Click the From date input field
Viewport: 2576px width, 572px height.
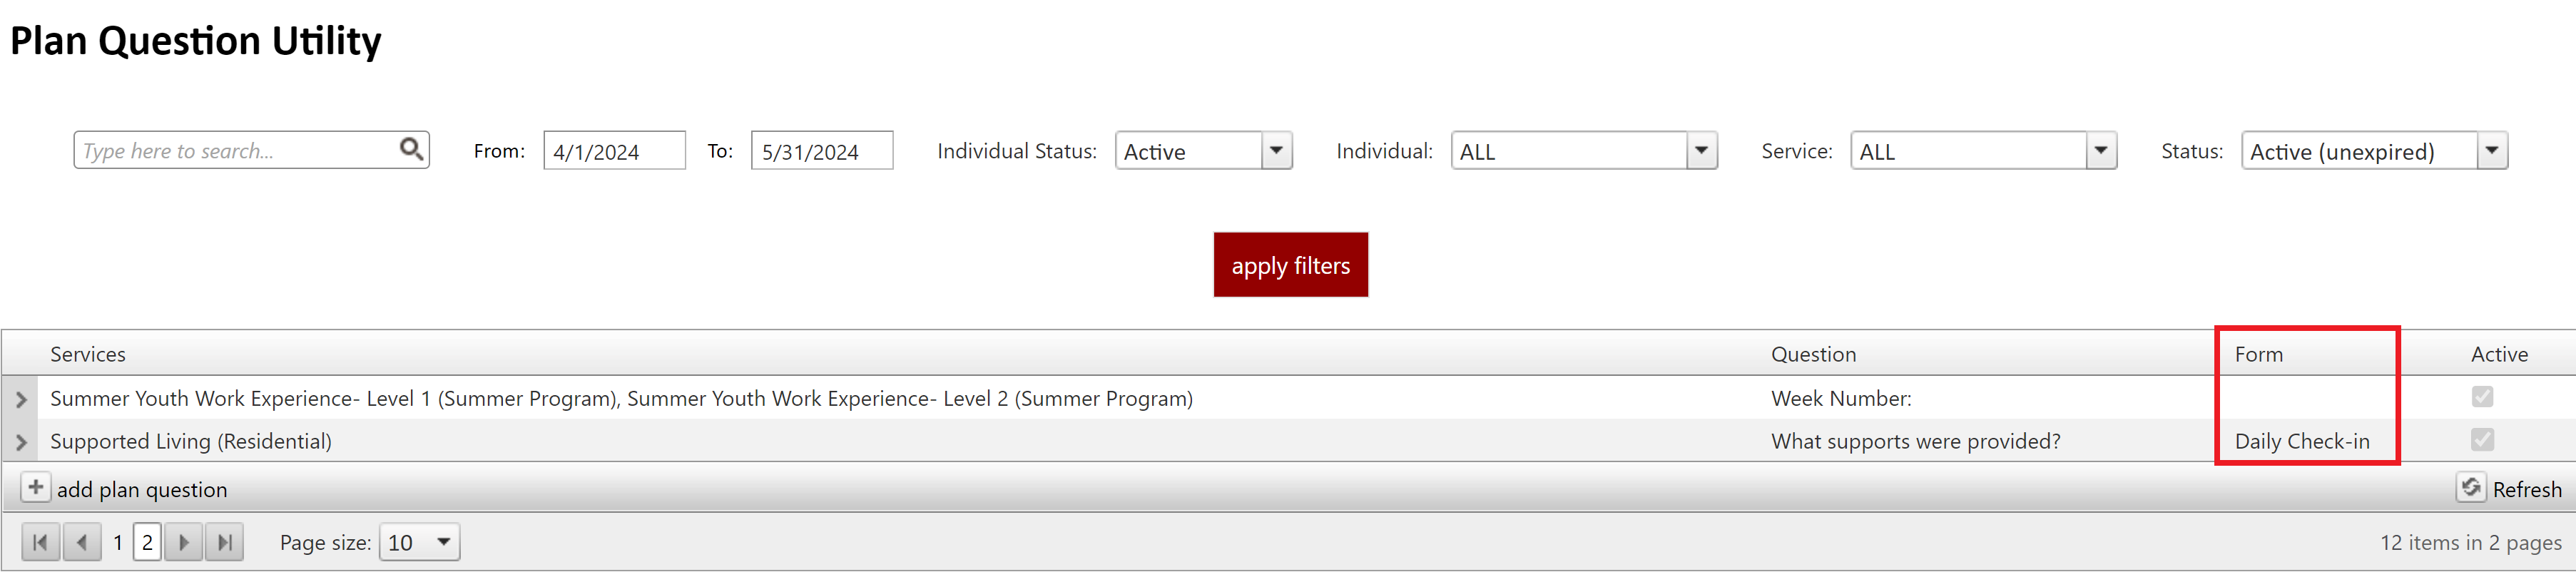click(x=614, y=151)
